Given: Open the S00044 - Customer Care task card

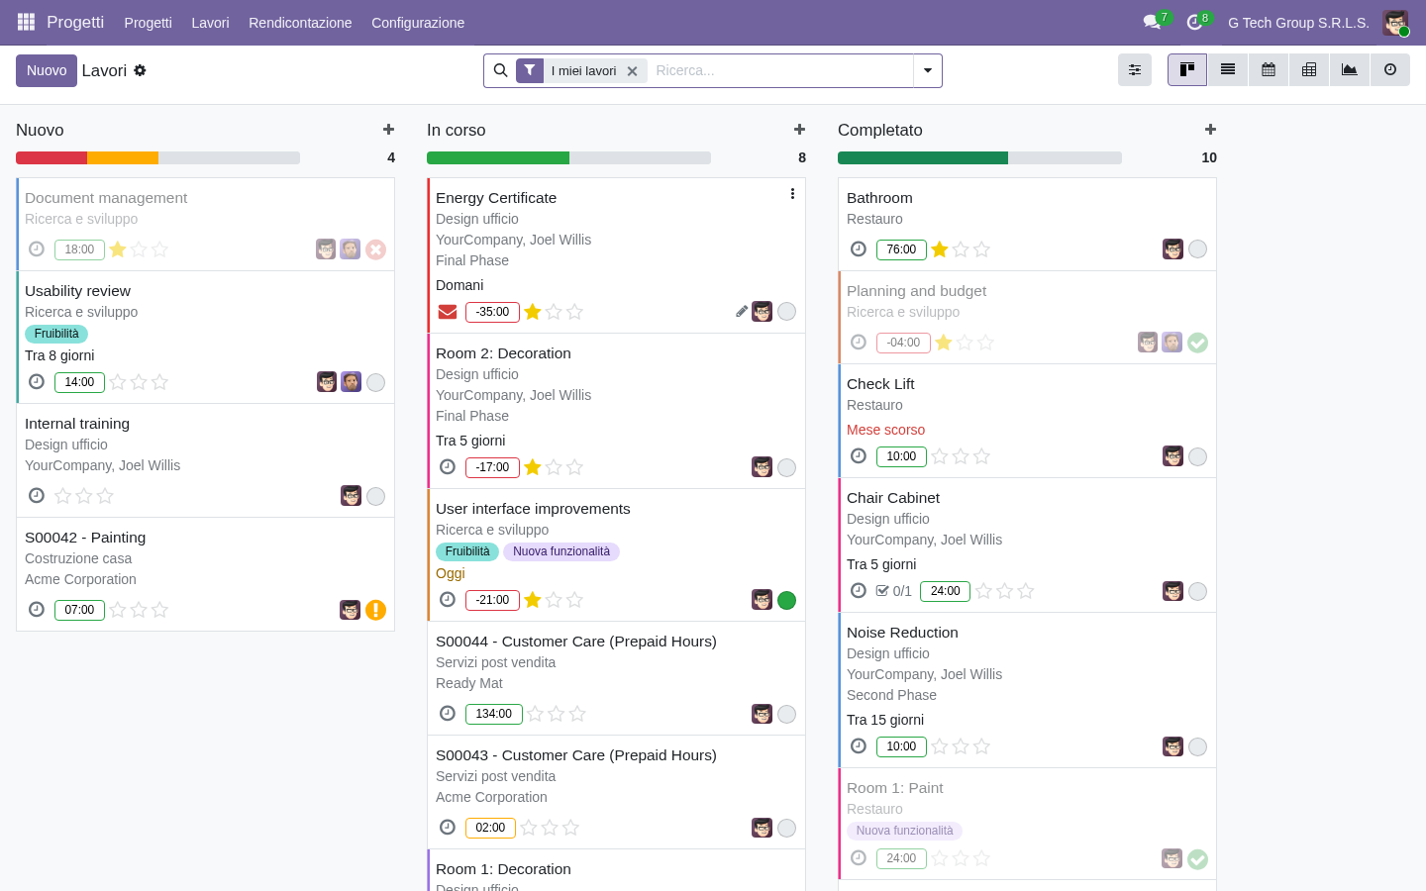Looking at the screenshot, I should pos(616,678).
